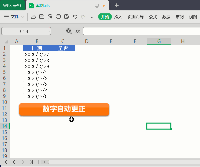
Task: Click the zoom magnifier beside fx
Action: pyautogui.click(x=69, y=31)
